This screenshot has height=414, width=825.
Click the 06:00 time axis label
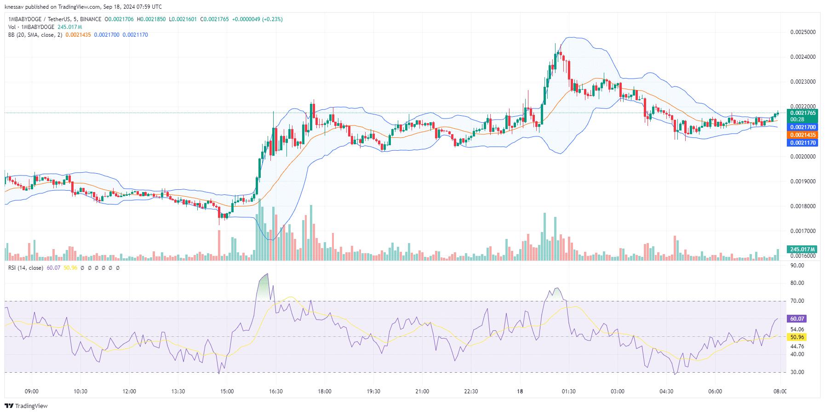pos(715,391)
